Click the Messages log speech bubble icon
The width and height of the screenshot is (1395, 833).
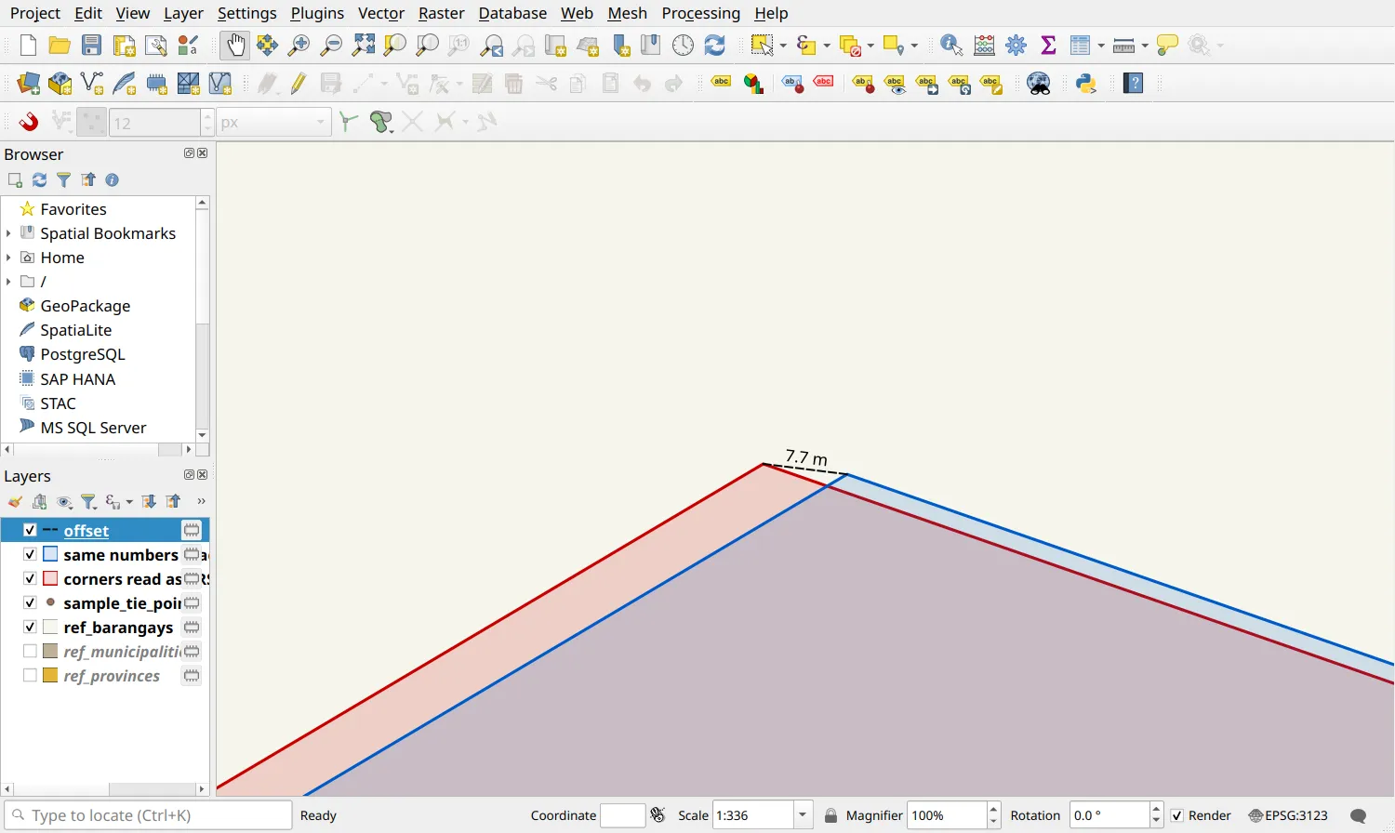click(1358, 815)
